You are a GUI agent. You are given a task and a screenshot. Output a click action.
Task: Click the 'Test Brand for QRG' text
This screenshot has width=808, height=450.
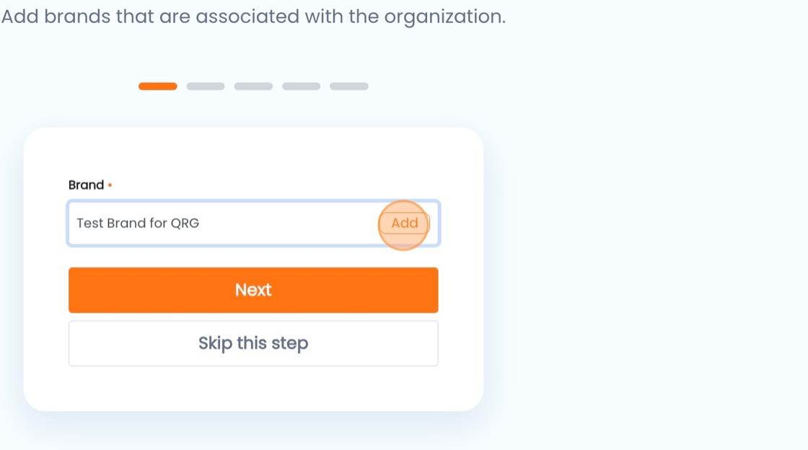click(138, 223)
